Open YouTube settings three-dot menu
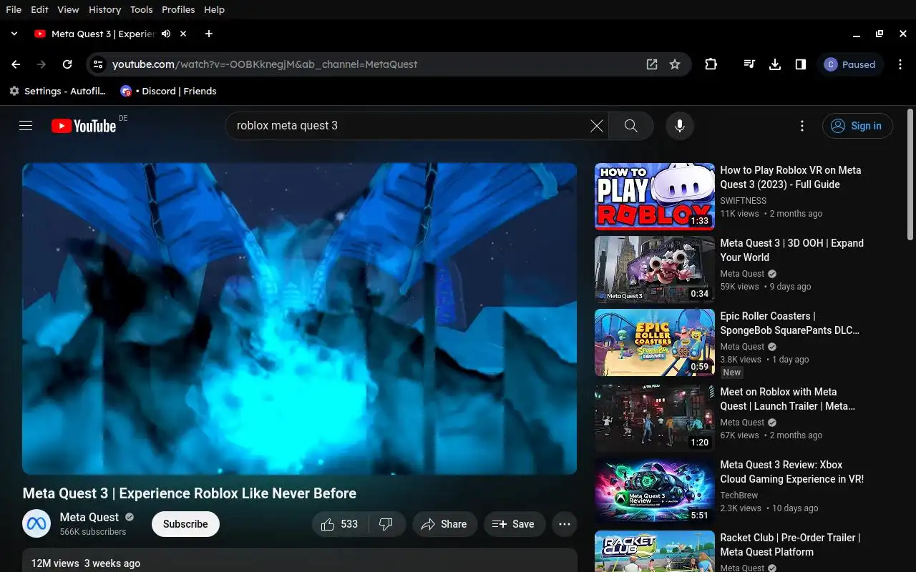The image size is (916, 572). coord(802,126)
